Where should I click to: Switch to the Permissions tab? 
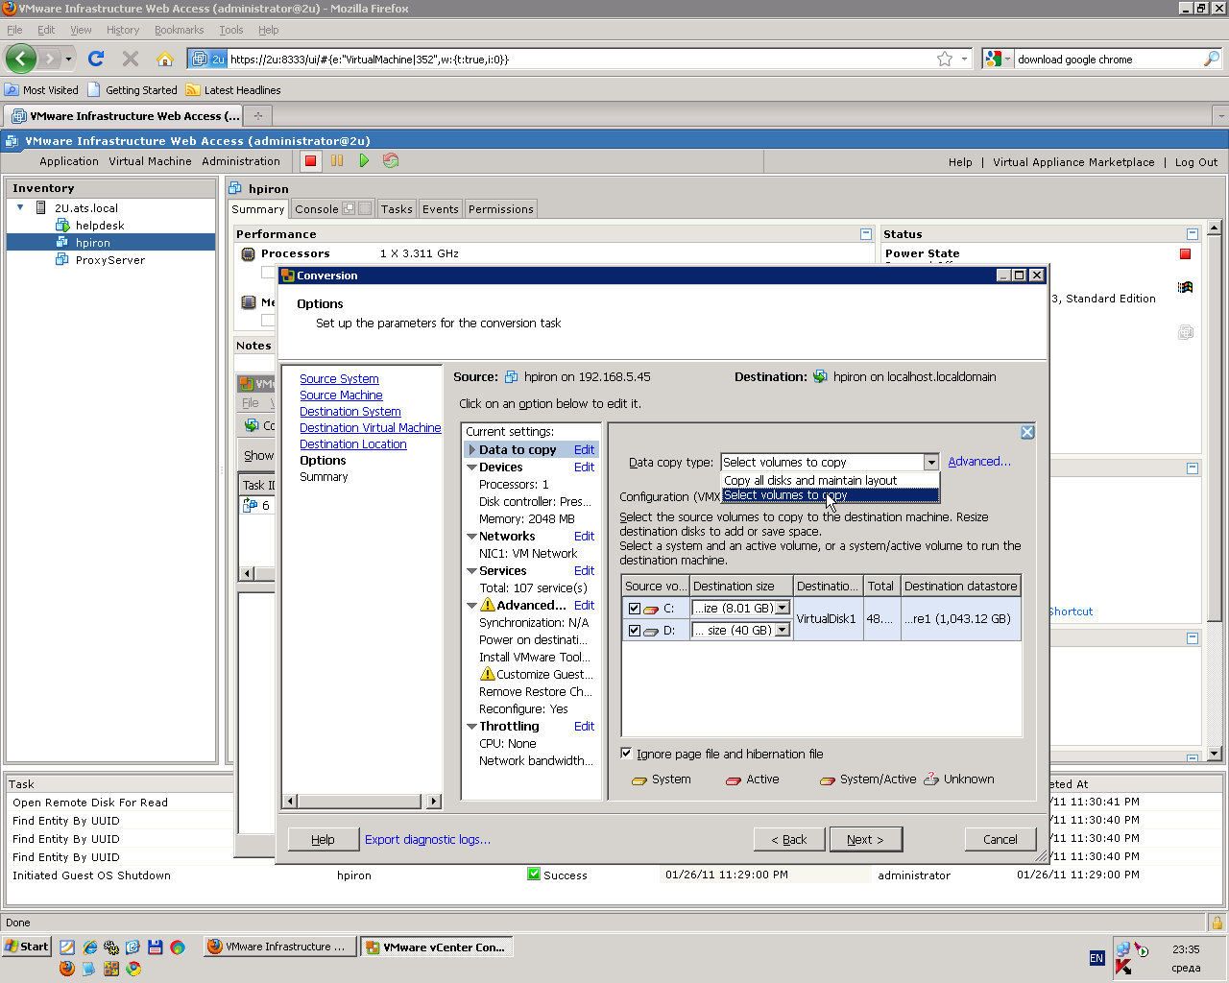pos(501,209)
